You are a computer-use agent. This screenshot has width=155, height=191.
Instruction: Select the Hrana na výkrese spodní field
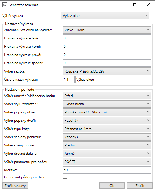point(107,63)
